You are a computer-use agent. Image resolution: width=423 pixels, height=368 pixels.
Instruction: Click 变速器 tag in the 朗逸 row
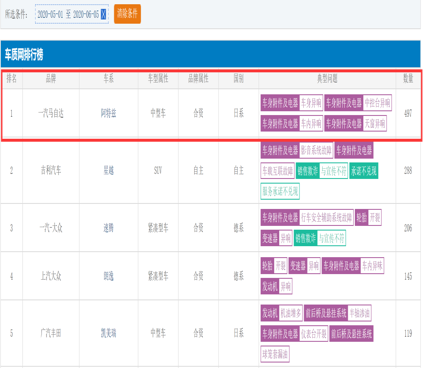pyautogui.click(x=298, y=266)
